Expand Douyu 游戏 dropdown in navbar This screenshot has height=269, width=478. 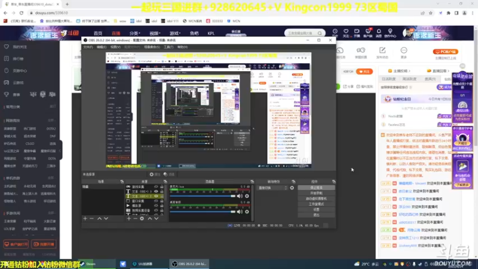click(175, 33)
